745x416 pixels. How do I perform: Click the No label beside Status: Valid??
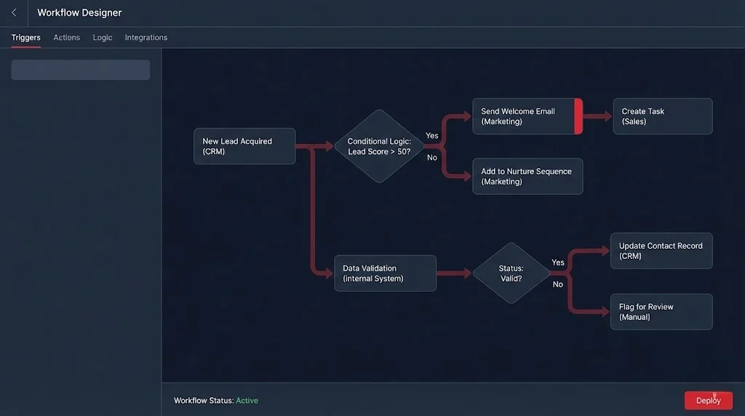[558, 284]
